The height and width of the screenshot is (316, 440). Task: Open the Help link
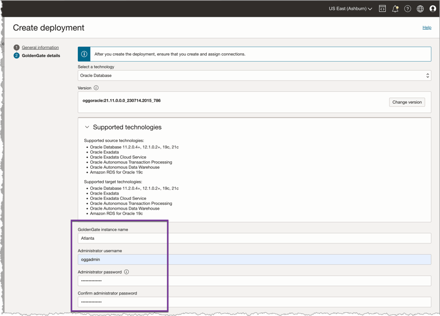coord(427,27)
